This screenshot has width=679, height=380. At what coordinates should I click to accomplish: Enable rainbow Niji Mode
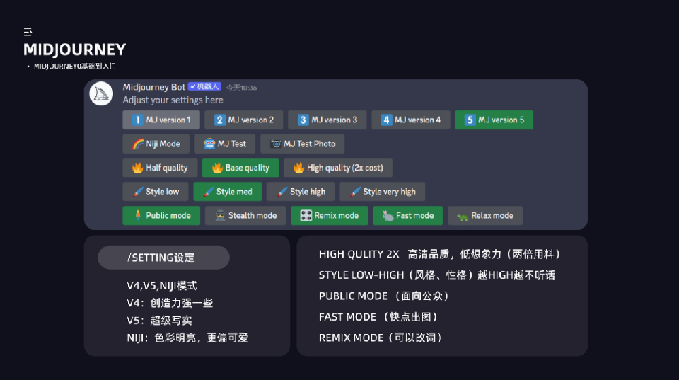(156, 144)
